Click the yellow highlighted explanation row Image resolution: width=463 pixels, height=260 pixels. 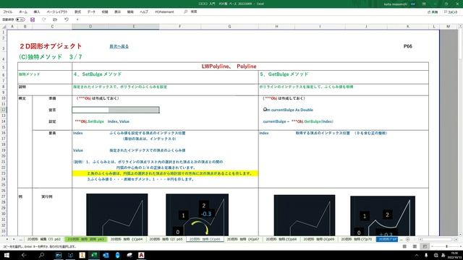point(166,173)
